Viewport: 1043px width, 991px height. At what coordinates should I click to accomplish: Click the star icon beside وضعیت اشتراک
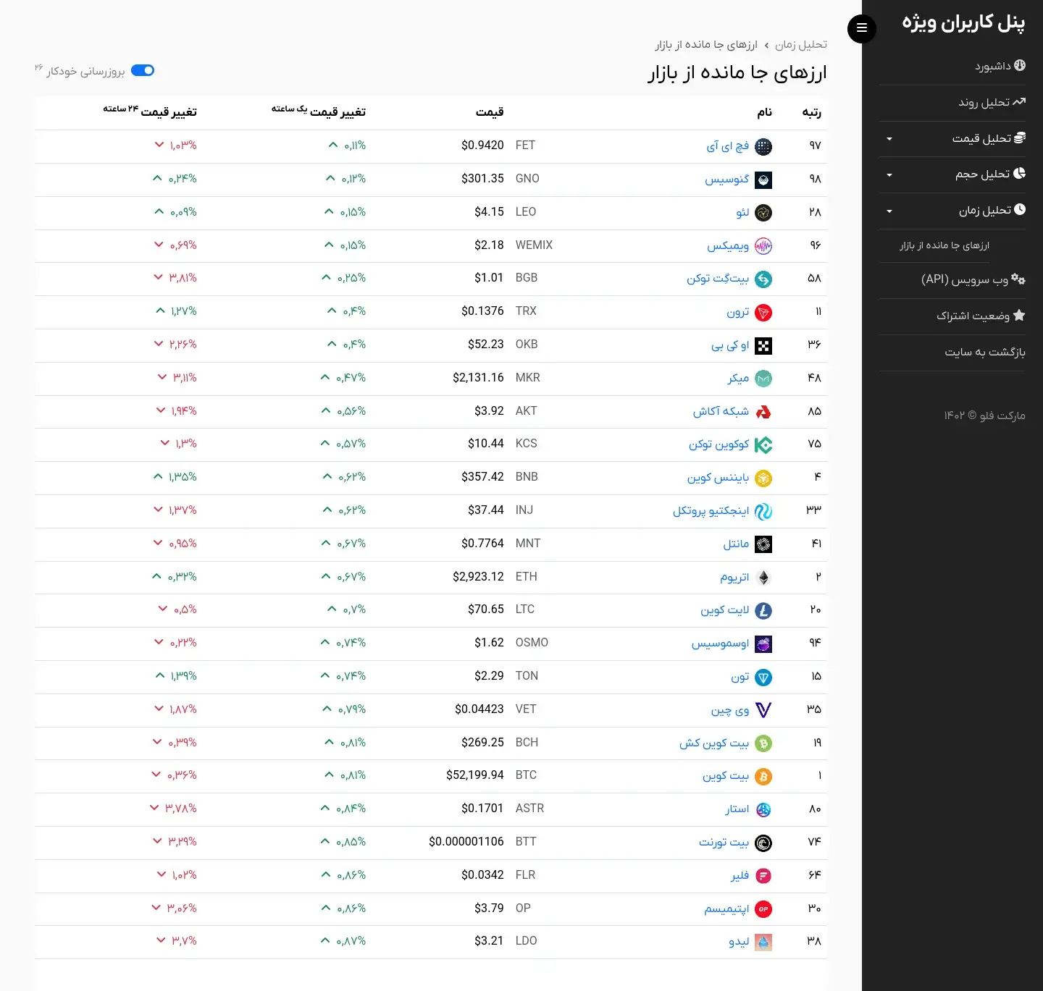pos(1019,315)
